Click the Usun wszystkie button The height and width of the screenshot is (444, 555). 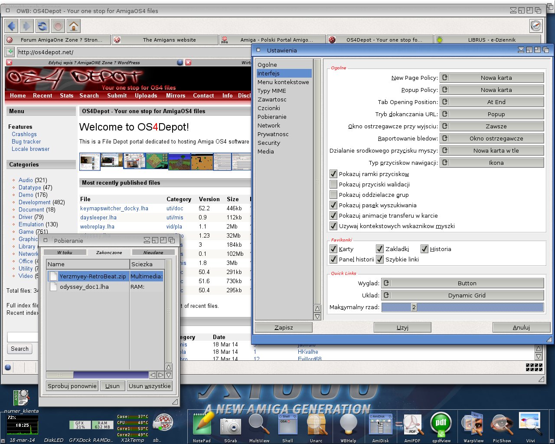pyautogui.click(x=150, y=386)
